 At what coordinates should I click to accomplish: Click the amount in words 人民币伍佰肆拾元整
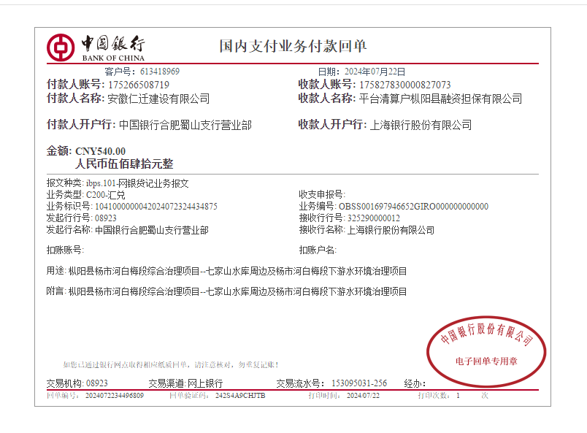[124, 164]
